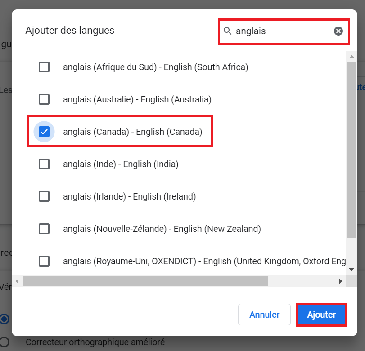The width and height of the screenshot is (365, 351).
Task: Click the horizontal scrollbar right arrow
Action: [x=341, y=281]
